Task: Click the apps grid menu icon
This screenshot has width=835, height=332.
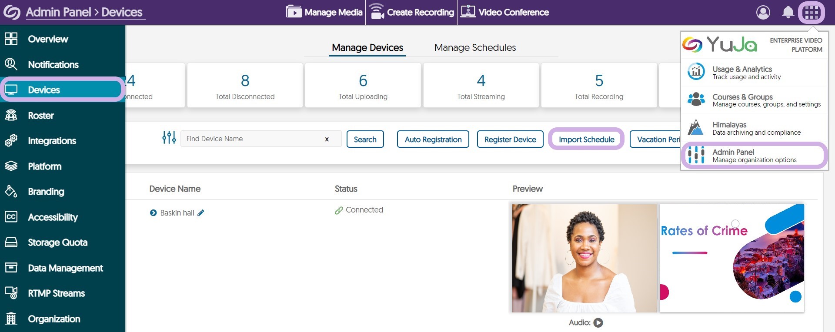Action: click(x=811, y=12)
